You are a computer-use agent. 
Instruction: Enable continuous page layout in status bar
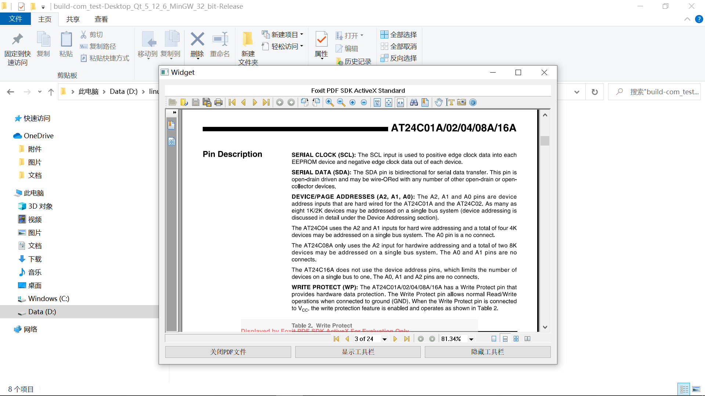505,339
